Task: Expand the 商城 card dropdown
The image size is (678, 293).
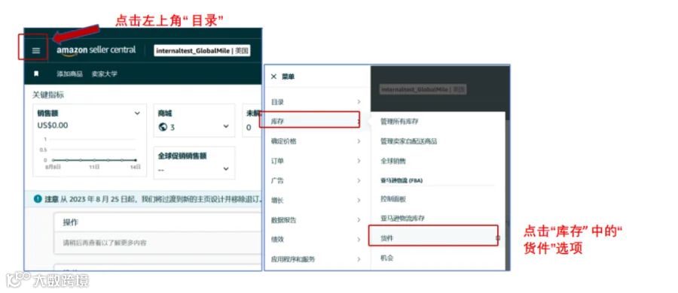Action: pos(226,126)
